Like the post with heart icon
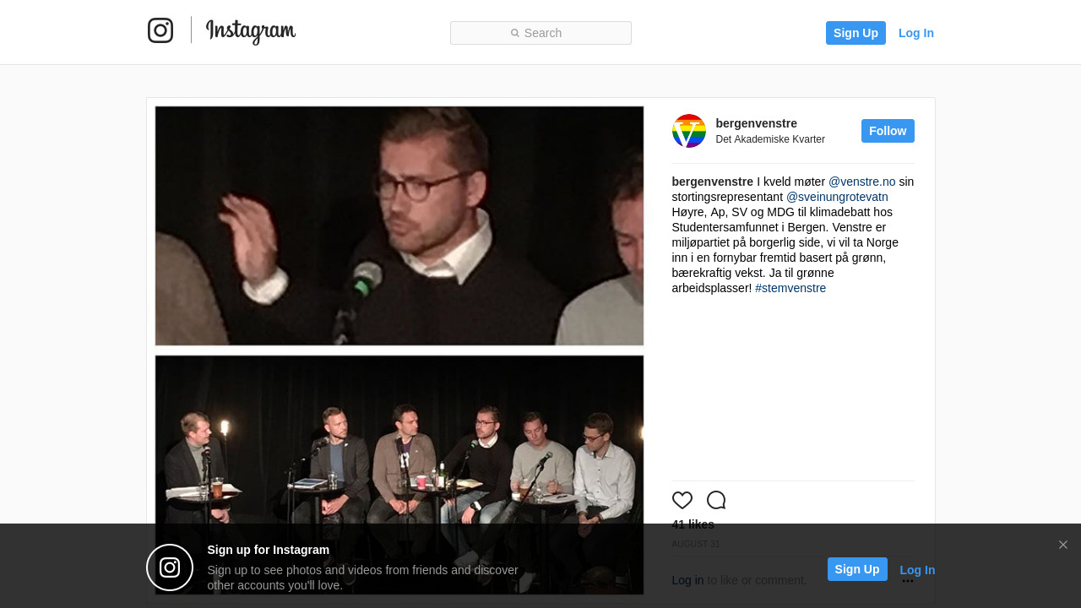Viewport: 1081px width, 608px height. coord(682,500)
